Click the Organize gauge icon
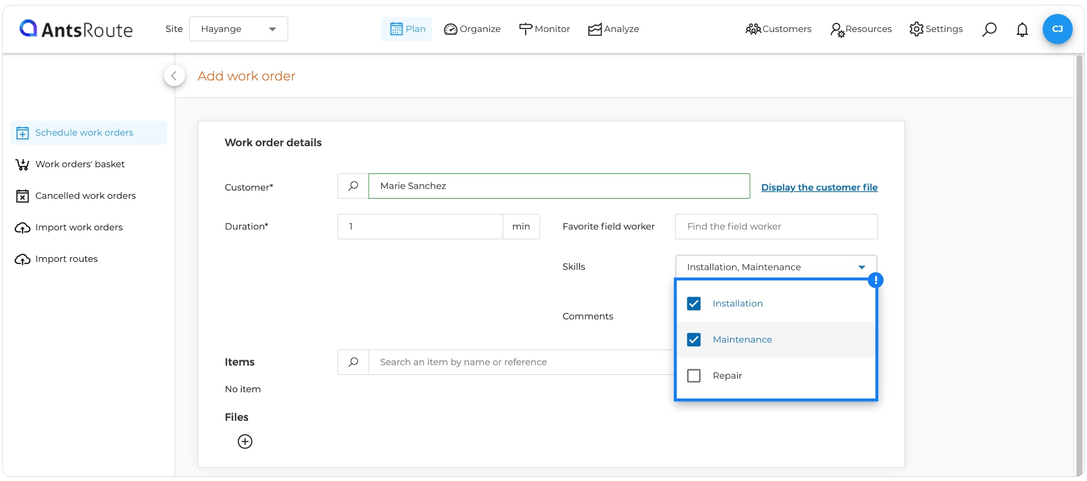This screenshot has height=481, width=1087. click(451, 29)
